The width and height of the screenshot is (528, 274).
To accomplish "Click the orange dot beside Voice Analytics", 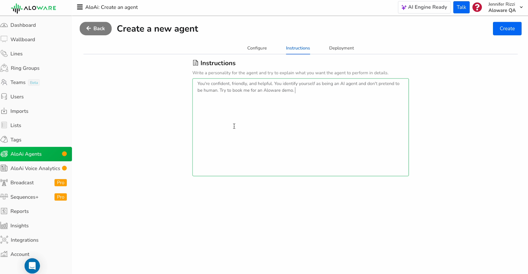I will tap(64, 168).
